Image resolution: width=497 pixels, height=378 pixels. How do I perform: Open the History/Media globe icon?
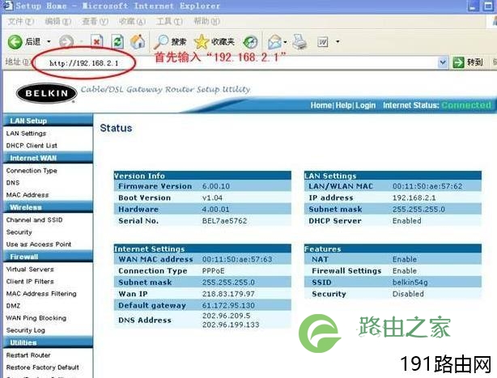coord(250,42)
